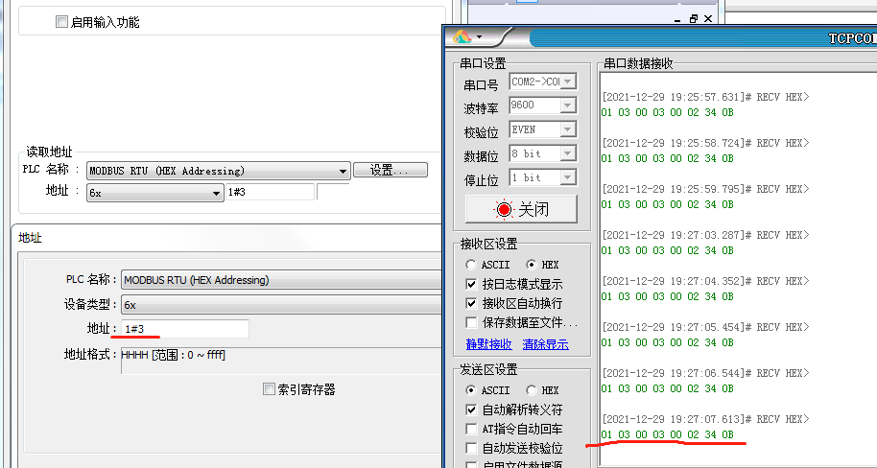Expand the 串口号 COM2 port dropdown

point(568,82)
